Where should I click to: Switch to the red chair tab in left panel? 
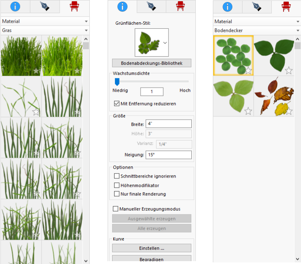(74, 6)
